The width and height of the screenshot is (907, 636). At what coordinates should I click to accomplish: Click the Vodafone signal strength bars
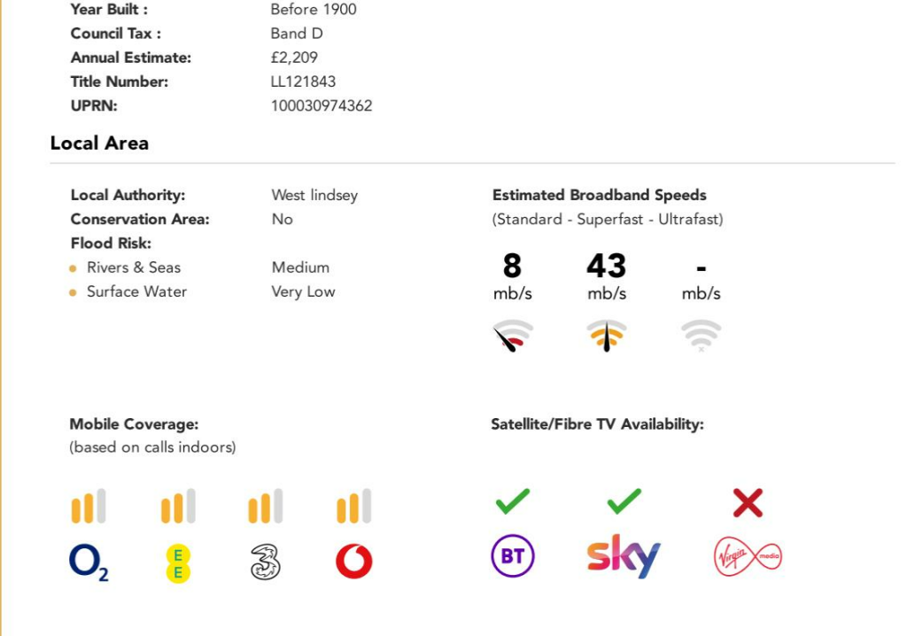click(x=354, y=508)
